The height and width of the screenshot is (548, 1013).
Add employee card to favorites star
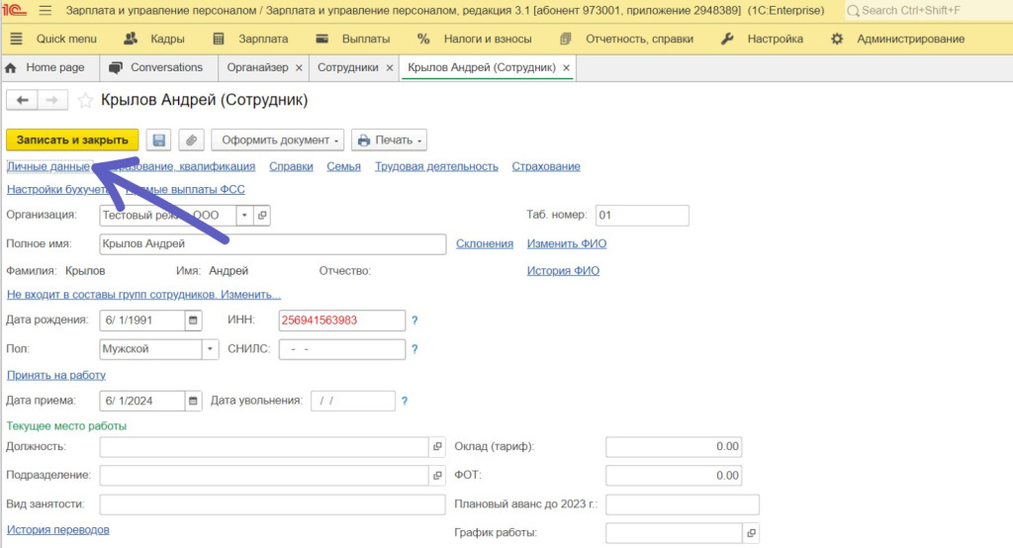(x=85, y=101)
